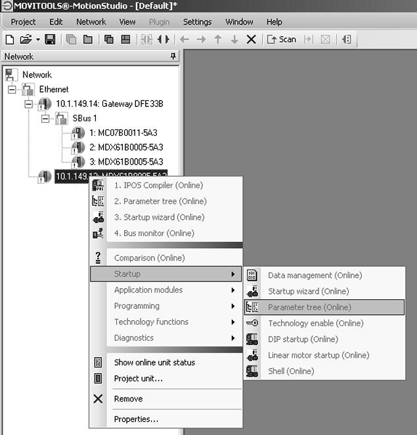Save project with the floppy disk icon

click(x=51, y=39)
